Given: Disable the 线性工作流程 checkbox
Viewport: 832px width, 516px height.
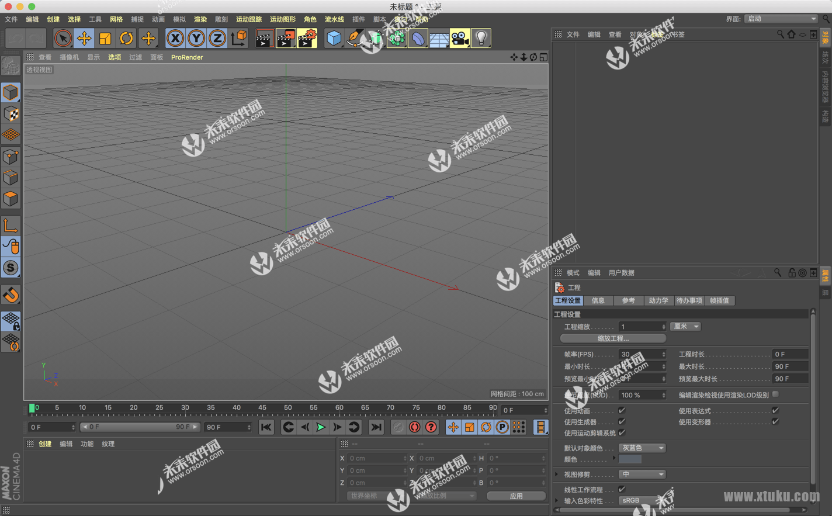Looking at the screenshot, I should [x=622, y=490].
